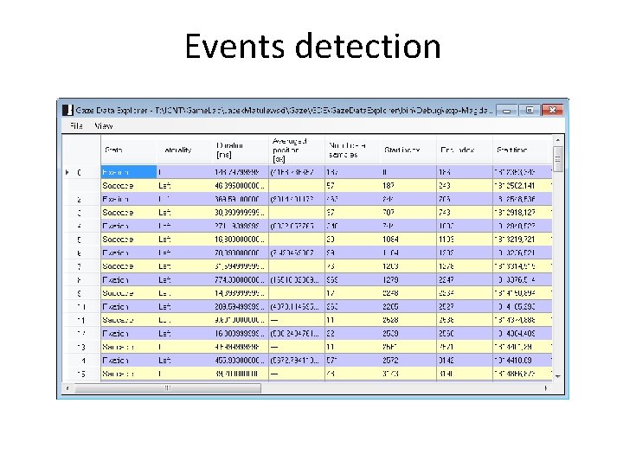Maximize the Gaze Data Explorer window

click(x=530, y=110)
